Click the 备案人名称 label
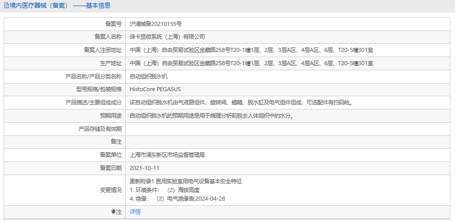Screen dimensions: 455x221 click(x=108, y=37)
